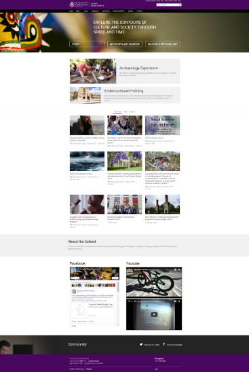Open the Culture & Heritage Unit button
The width and height of the screenshot is (249, 372).
click(163, 44)
